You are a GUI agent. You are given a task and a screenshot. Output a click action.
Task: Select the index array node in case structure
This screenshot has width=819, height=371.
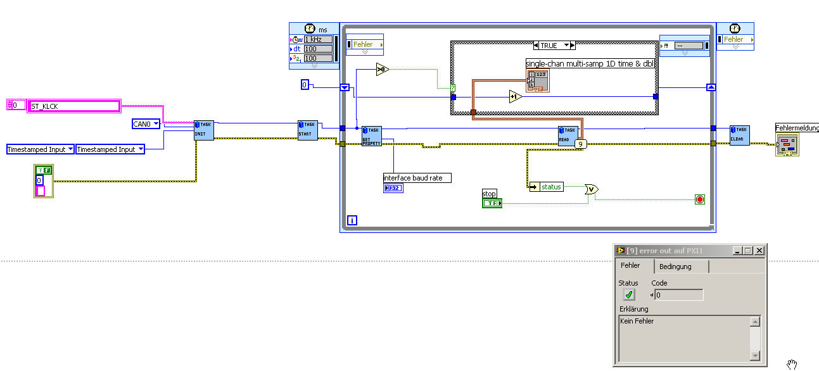537,81
